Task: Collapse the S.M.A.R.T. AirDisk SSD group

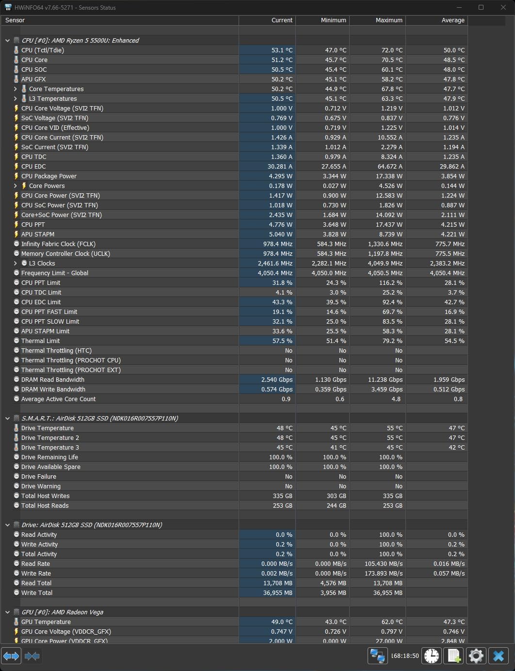Action: pyautogui.click(x=7, y=419)
